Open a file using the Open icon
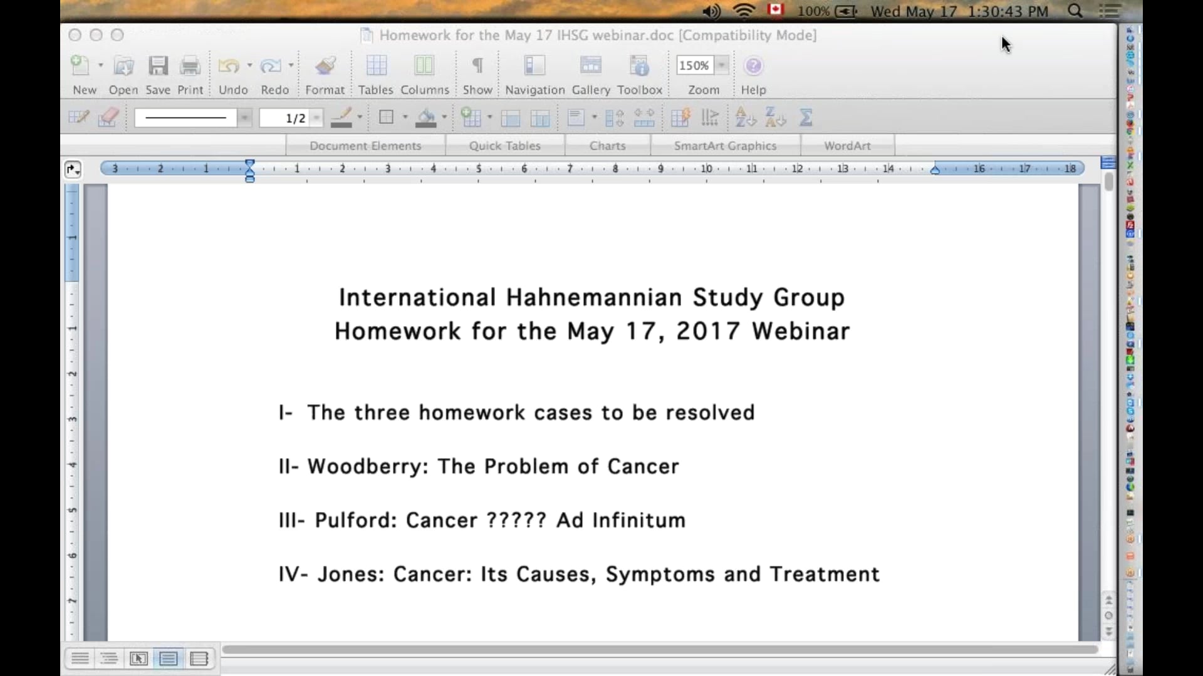Screen dimensions: 1203x676 point(123,65)
